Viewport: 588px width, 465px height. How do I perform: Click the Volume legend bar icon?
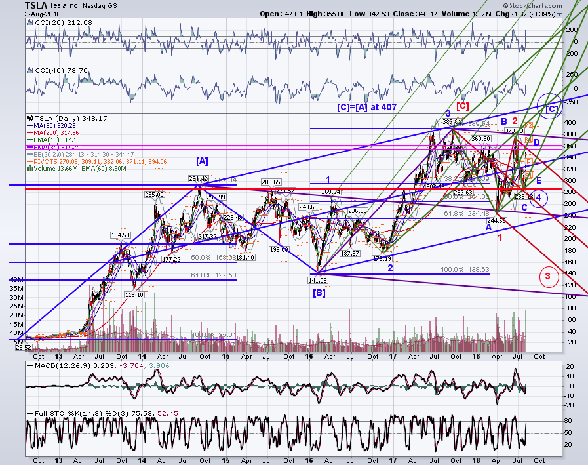point(30,169)
